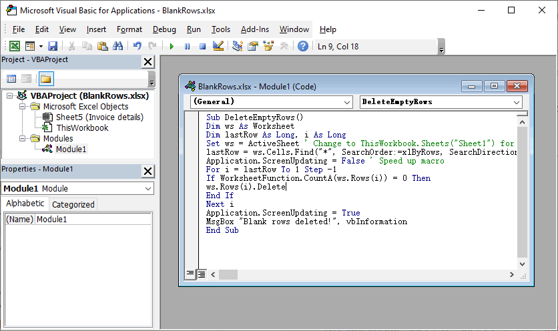Image resolution: width=558 pixels, height=331 pixels.
Task: Open toolbar options overflow arrow
Action: click(x=441, y=47)
